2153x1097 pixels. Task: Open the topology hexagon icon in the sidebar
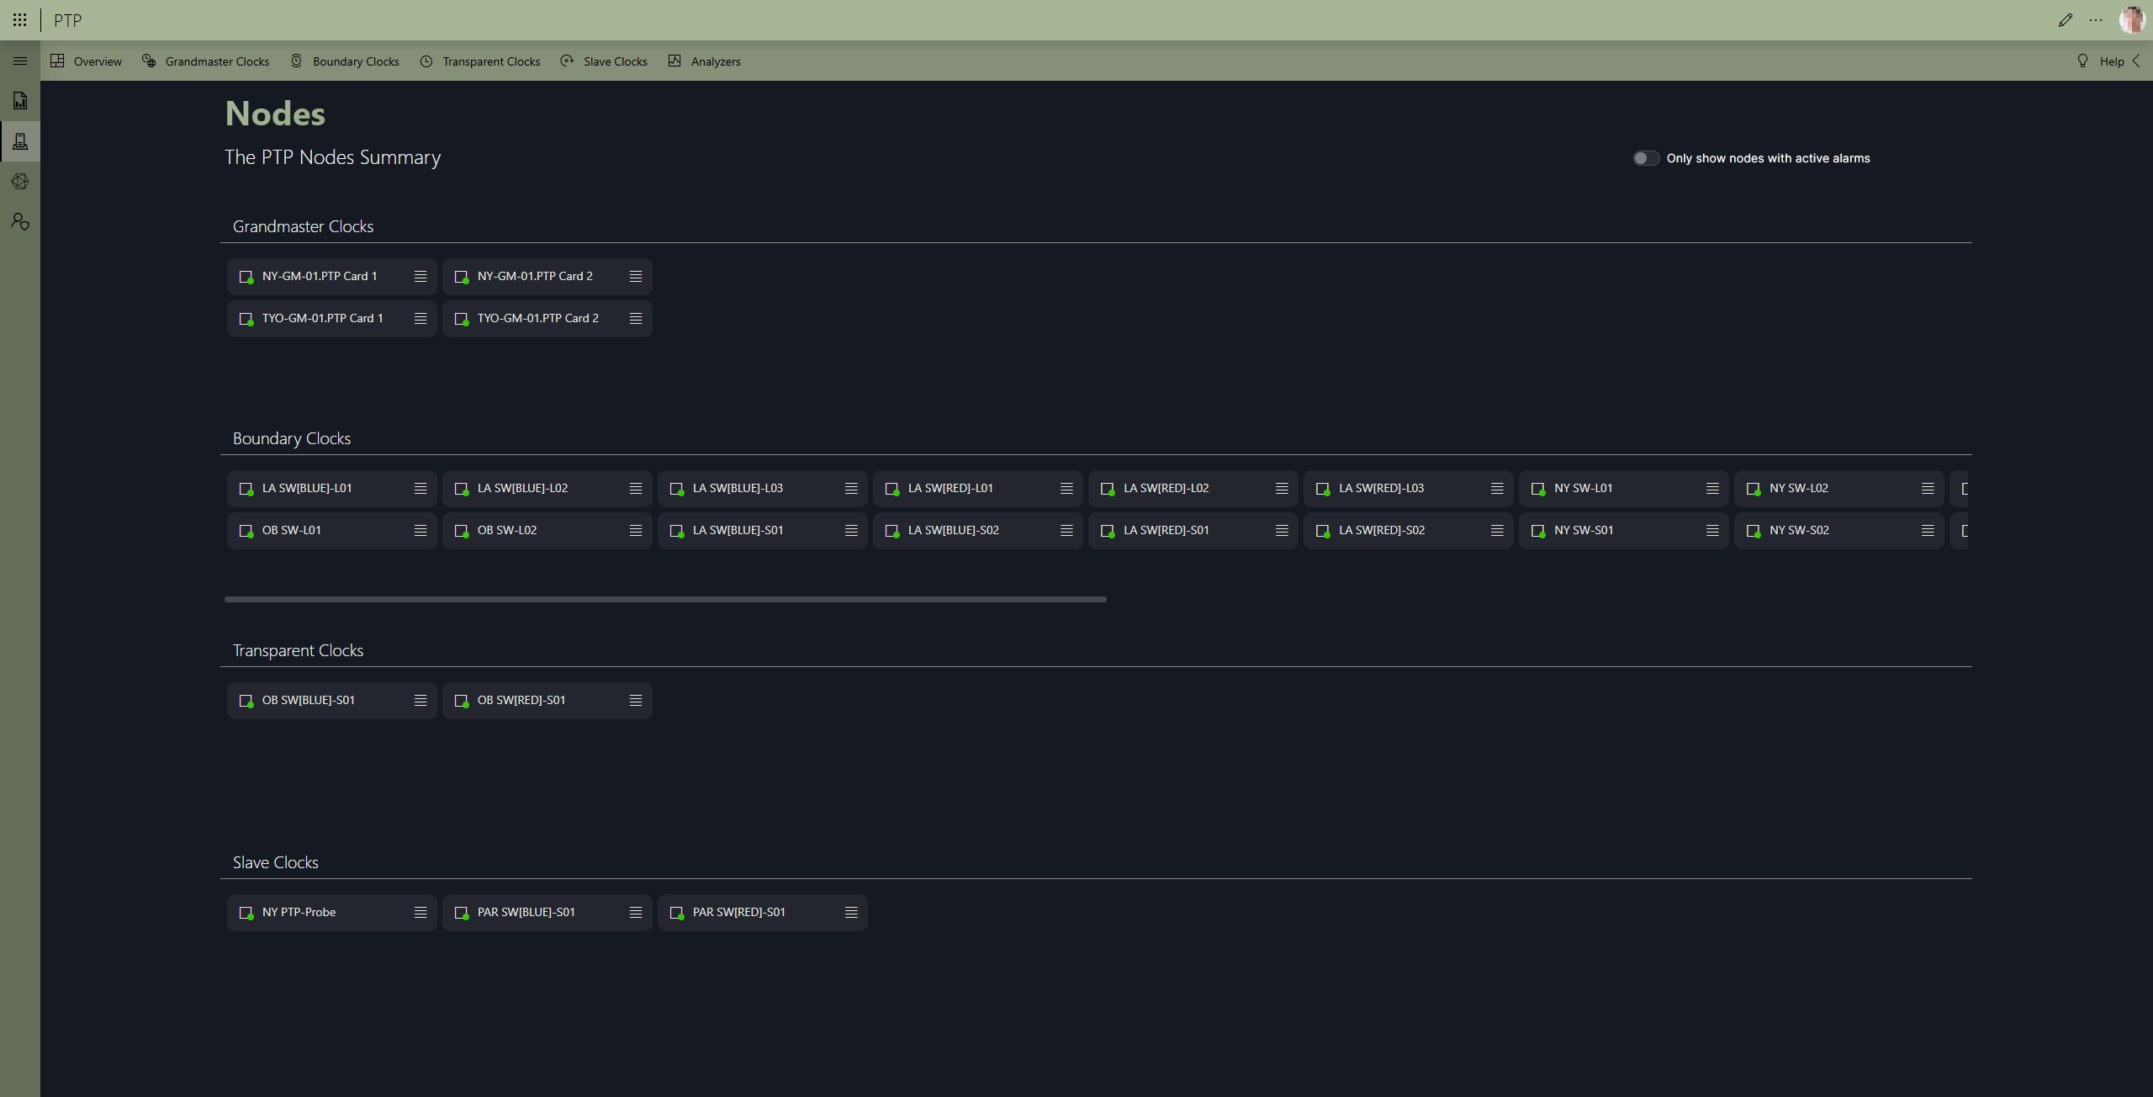coord(20,181)
